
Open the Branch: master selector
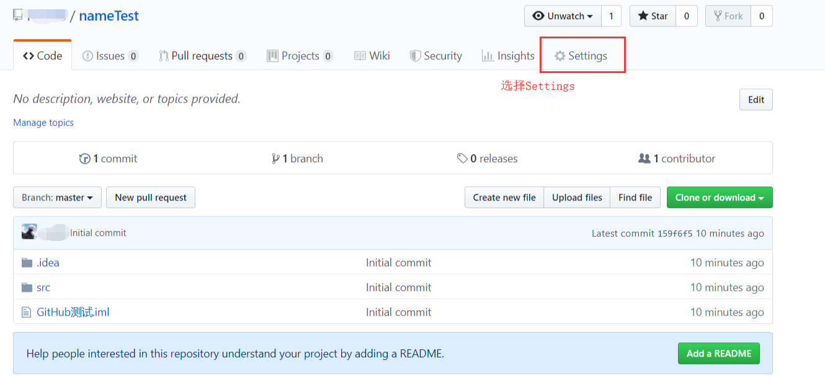pos(57,197)
